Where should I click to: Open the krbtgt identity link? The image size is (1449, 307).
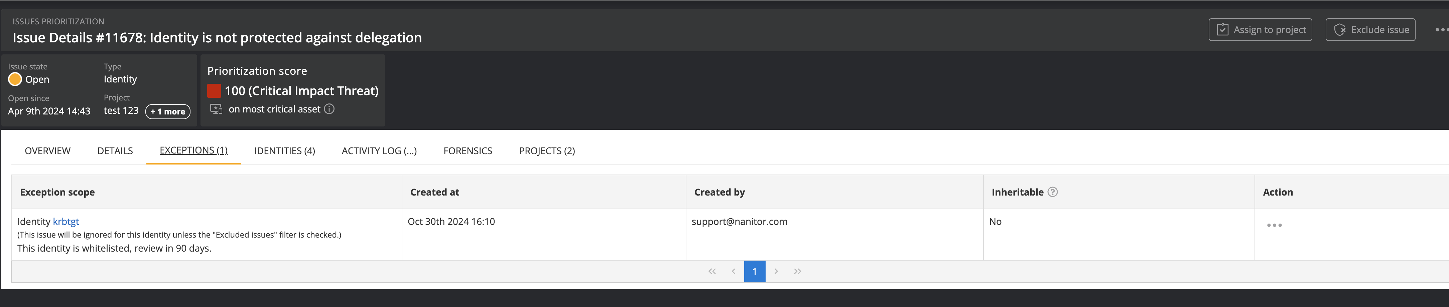coord(66,222)
